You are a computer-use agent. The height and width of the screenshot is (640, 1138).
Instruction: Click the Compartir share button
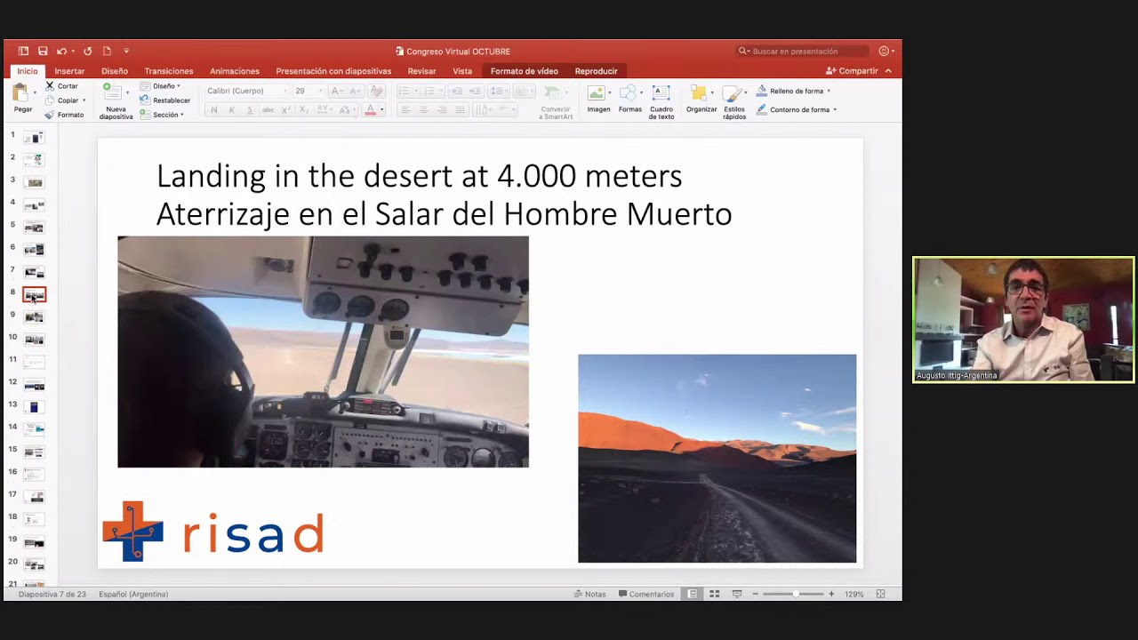pos(852,71)
